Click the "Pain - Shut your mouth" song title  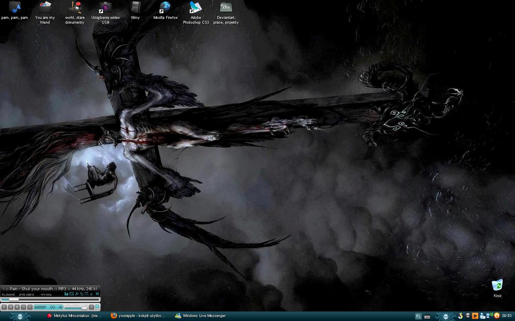(x=31, y=288)
